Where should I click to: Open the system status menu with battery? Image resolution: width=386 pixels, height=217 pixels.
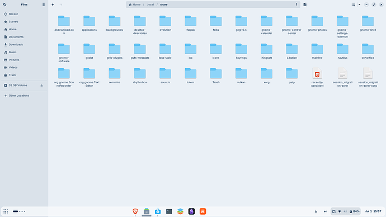coord(346,211)
